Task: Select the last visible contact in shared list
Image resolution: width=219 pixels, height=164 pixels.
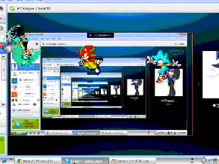Action: coord(24,100)
